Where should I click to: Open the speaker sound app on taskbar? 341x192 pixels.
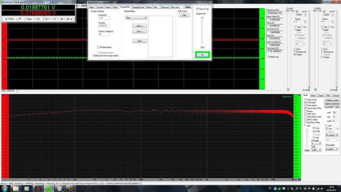point(60,189)
